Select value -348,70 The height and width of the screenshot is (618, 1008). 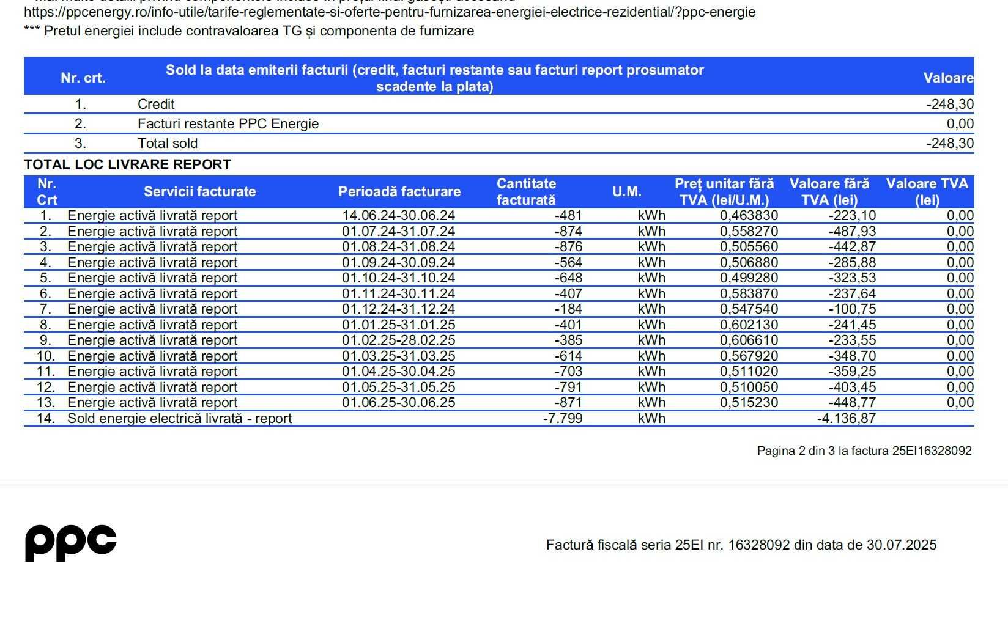pos(853,356)
